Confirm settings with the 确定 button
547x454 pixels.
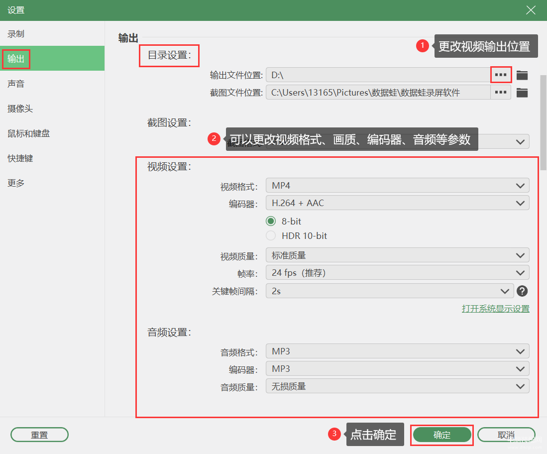point(441,435)
